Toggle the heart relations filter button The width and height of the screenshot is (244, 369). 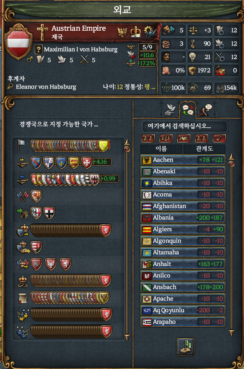click(184, 138)
